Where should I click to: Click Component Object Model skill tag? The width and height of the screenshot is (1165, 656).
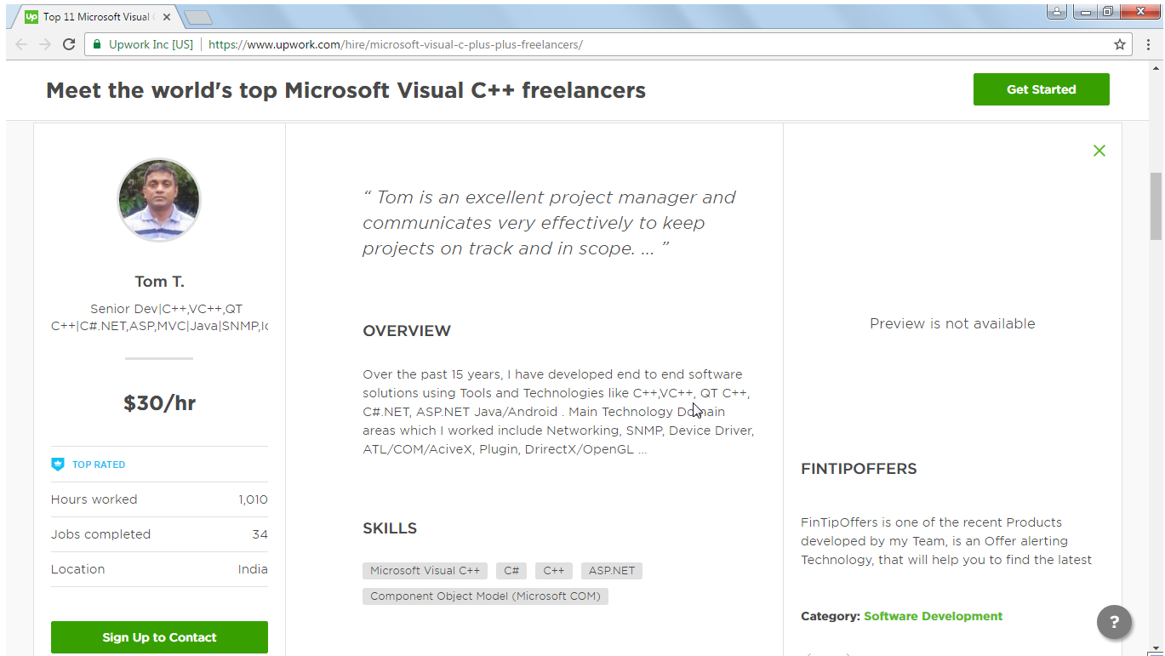point(485,596)
